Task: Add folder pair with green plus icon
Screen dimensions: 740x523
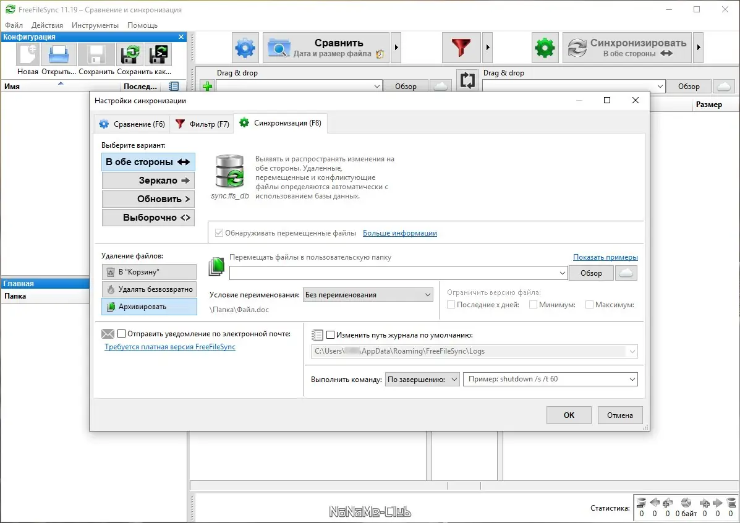Action: tap(207, 86)
